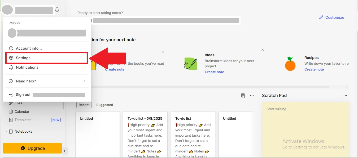Click the Sign out arrow icon
This screenshot has height=158, width=358.
tap(11, 95)
